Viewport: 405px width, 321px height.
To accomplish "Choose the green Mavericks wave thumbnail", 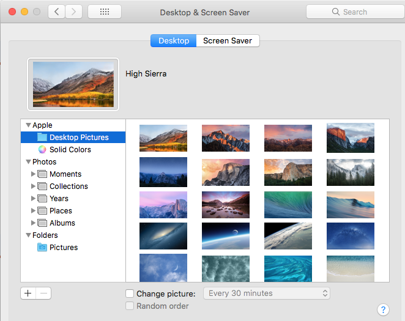I will click(288, 205).
